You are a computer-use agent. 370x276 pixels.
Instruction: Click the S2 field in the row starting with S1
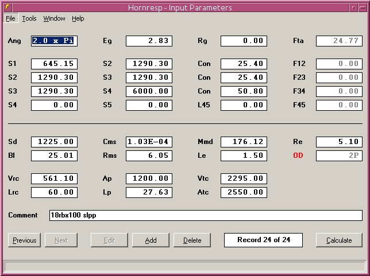149,64
